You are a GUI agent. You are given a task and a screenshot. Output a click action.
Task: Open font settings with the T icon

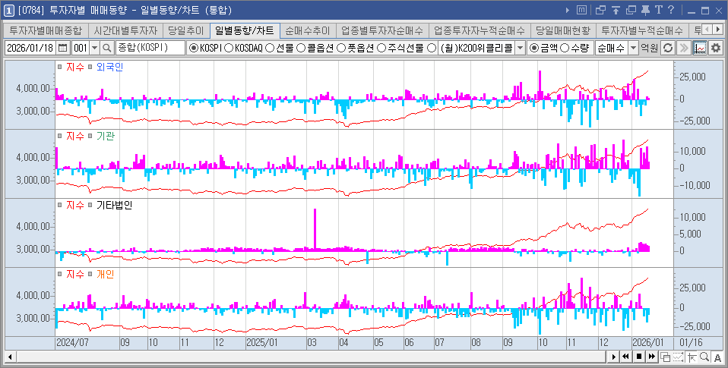[658, 10]
